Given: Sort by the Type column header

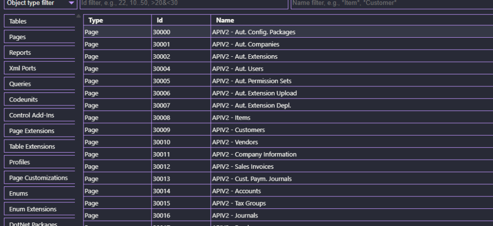Looking at the screenshot, I should pyautogui.click(x=117, y=21).
